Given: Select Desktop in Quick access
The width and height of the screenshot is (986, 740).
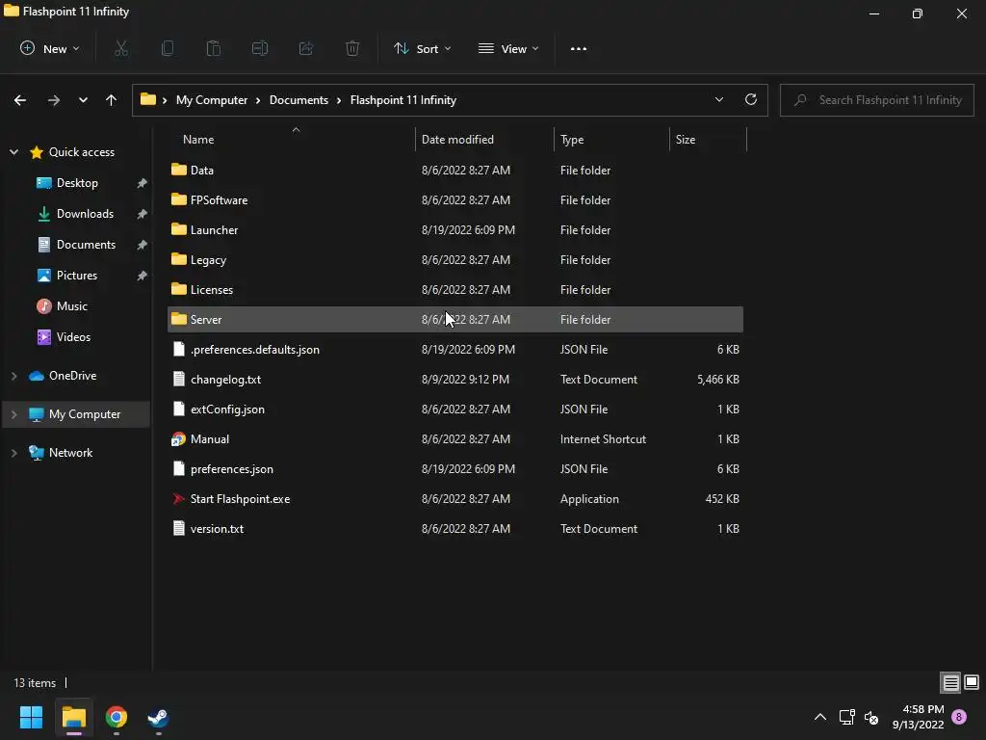Looking at the screenshot, I should tap(77, 183).
